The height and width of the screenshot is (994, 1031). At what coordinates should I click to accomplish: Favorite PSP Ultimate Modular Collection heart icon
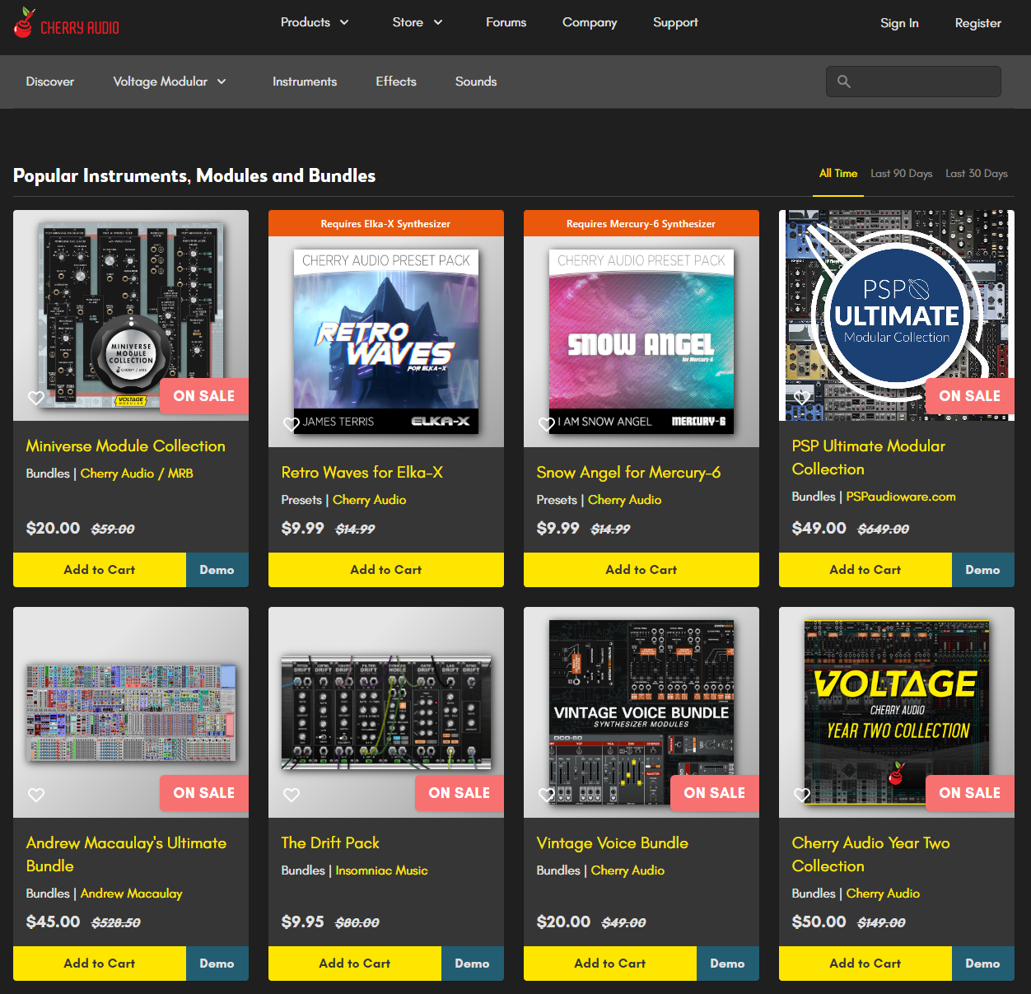pos(802,398)
